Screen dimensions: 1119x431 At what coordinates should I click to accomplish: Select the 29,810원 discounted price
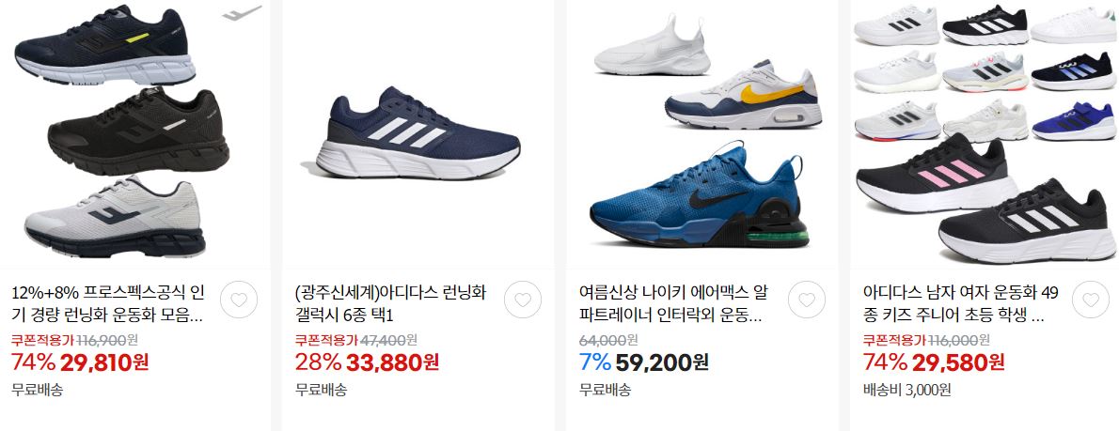pos(104,362)
